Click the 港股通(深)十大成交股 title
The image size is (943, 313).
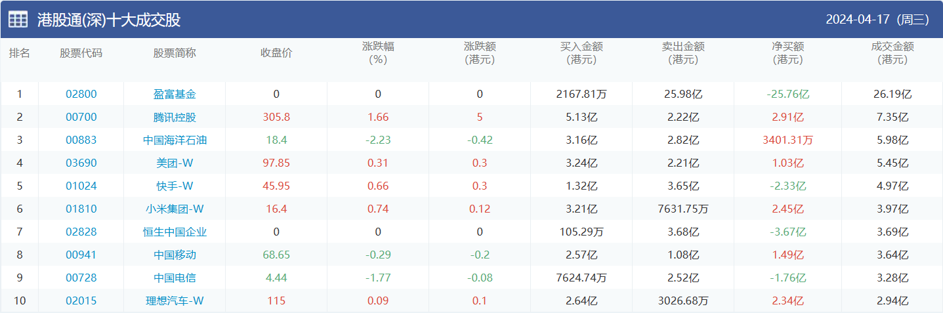[109, 20]
